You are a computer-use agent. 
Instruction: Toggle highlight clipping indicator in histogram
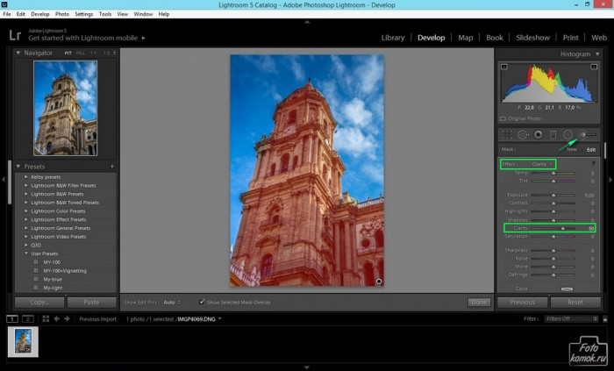(594, 67)
